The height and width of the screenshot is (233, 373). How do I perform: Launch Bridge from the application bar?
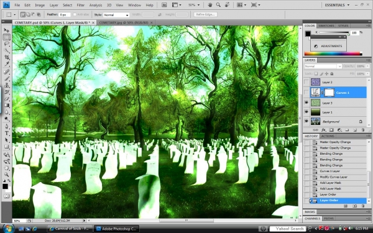click(163, 5)
